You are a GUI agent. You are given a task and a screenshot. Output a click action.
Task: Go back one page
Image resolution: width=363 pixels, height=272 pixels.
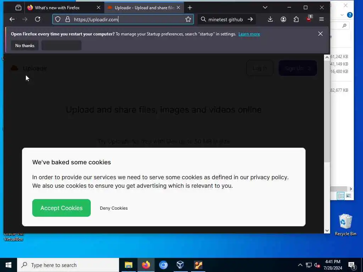12,19
